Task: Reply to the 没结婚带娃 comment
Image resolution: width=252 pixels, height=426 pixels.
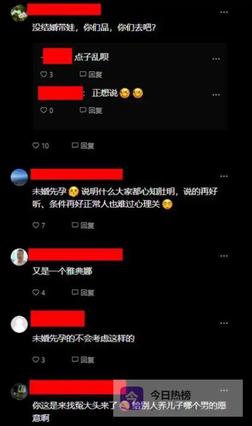Action: click(x=83, y=146)
